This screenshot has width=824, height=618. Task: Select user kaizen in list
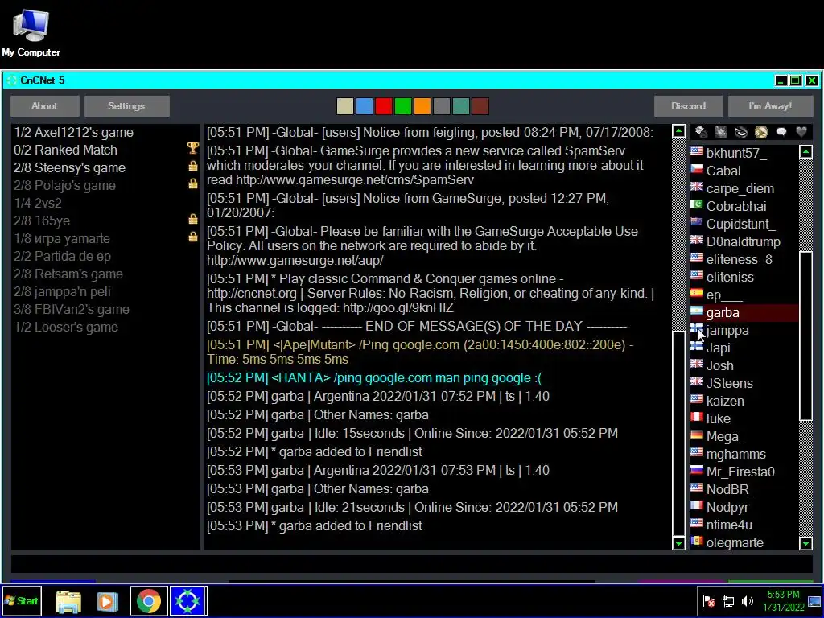tap(744, 401)
